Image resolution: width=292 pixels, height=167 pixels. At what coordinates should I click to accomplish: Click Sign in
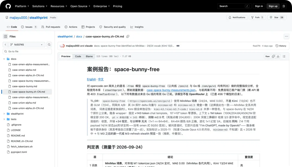coord(259,6)
